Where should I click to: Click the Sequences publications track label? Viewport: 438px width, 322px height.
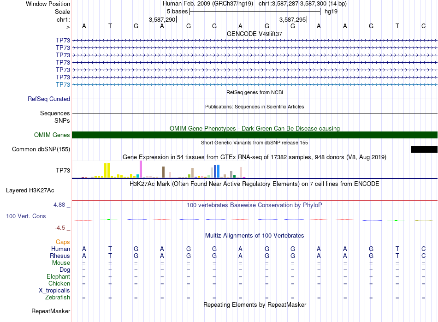pyautogui.click(x=55, y=113)
